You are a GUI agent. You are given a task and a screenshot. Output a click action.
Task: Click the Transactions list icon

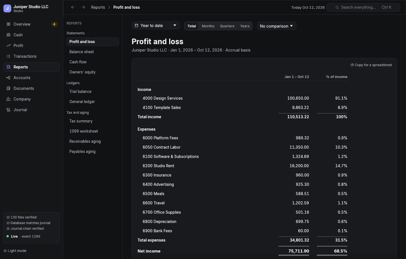(8, 56)
